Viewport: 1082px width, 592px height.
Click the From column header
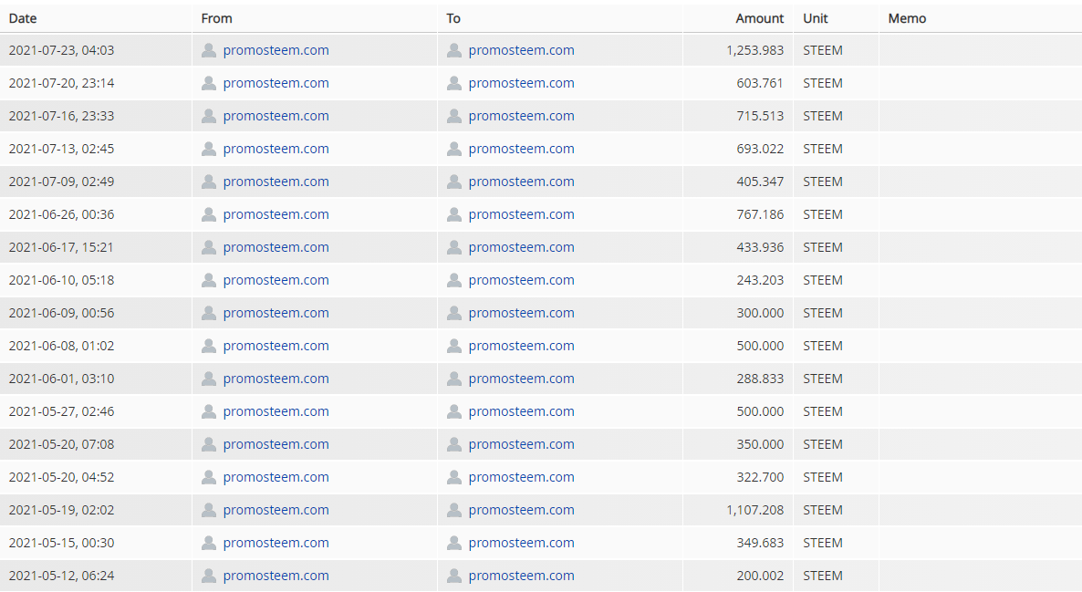(x=217, y=18)
